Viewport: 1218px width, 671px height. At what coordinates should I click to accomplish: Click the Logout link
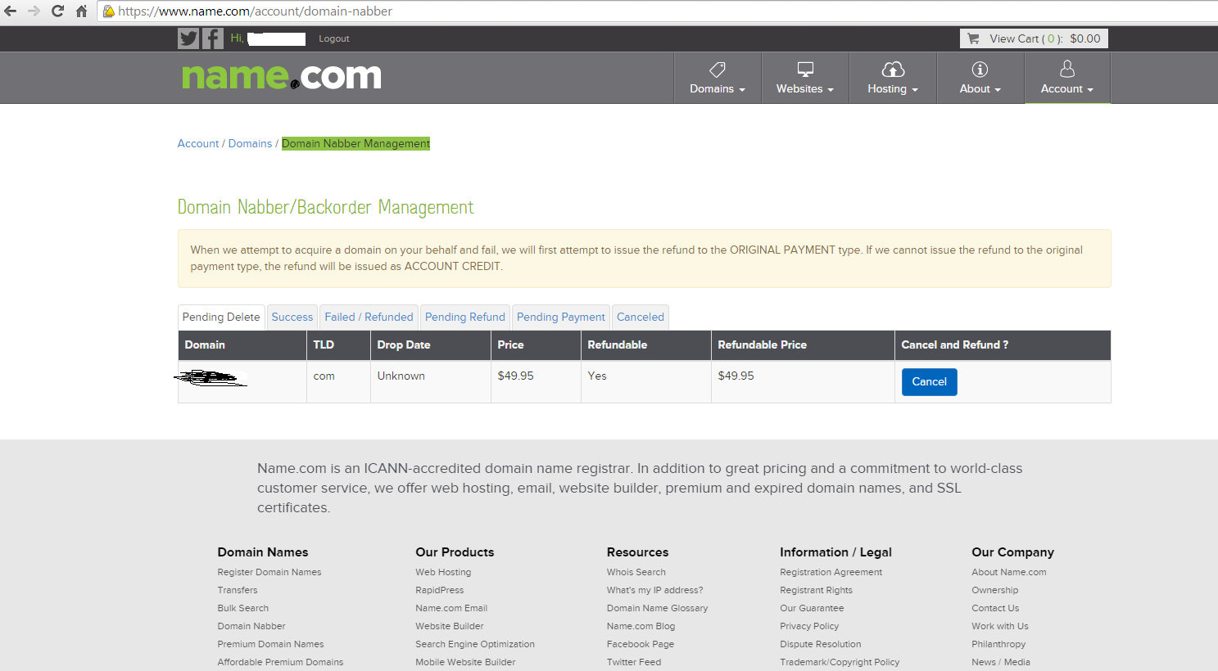coord(334,38)
